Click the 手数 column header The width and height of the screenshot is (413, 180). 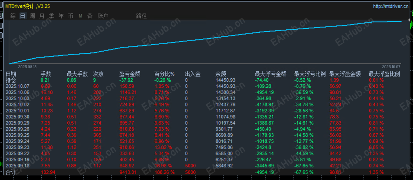point(46,74)
